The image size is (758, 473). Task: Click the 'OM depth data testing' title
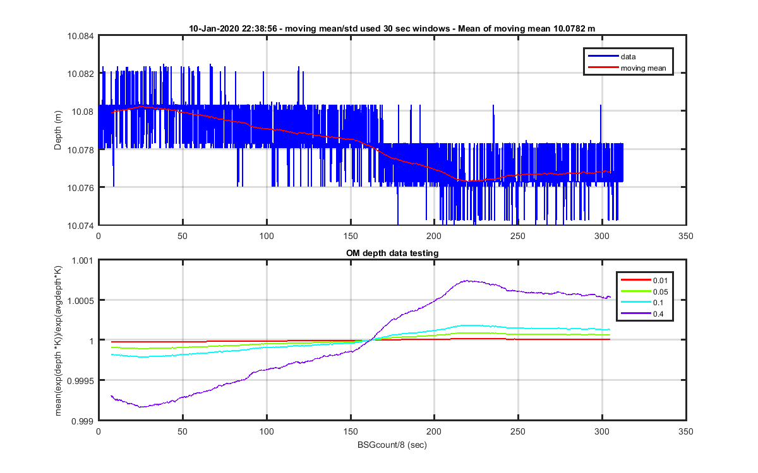392,253
